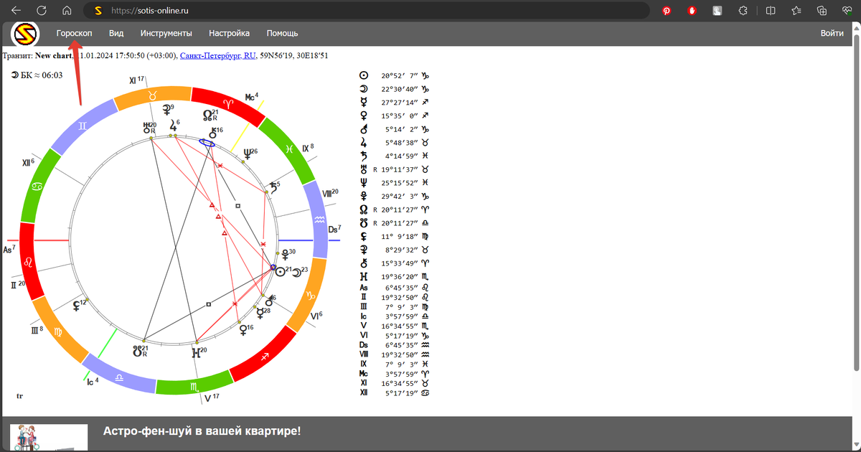Click the Venus glyph in positions table
The width and height of the screenshot is (861, 452).
364,116
